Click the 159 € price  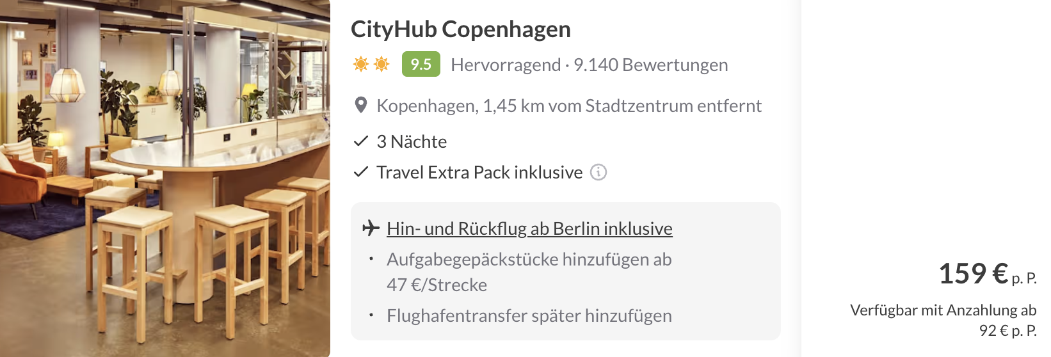973,274
